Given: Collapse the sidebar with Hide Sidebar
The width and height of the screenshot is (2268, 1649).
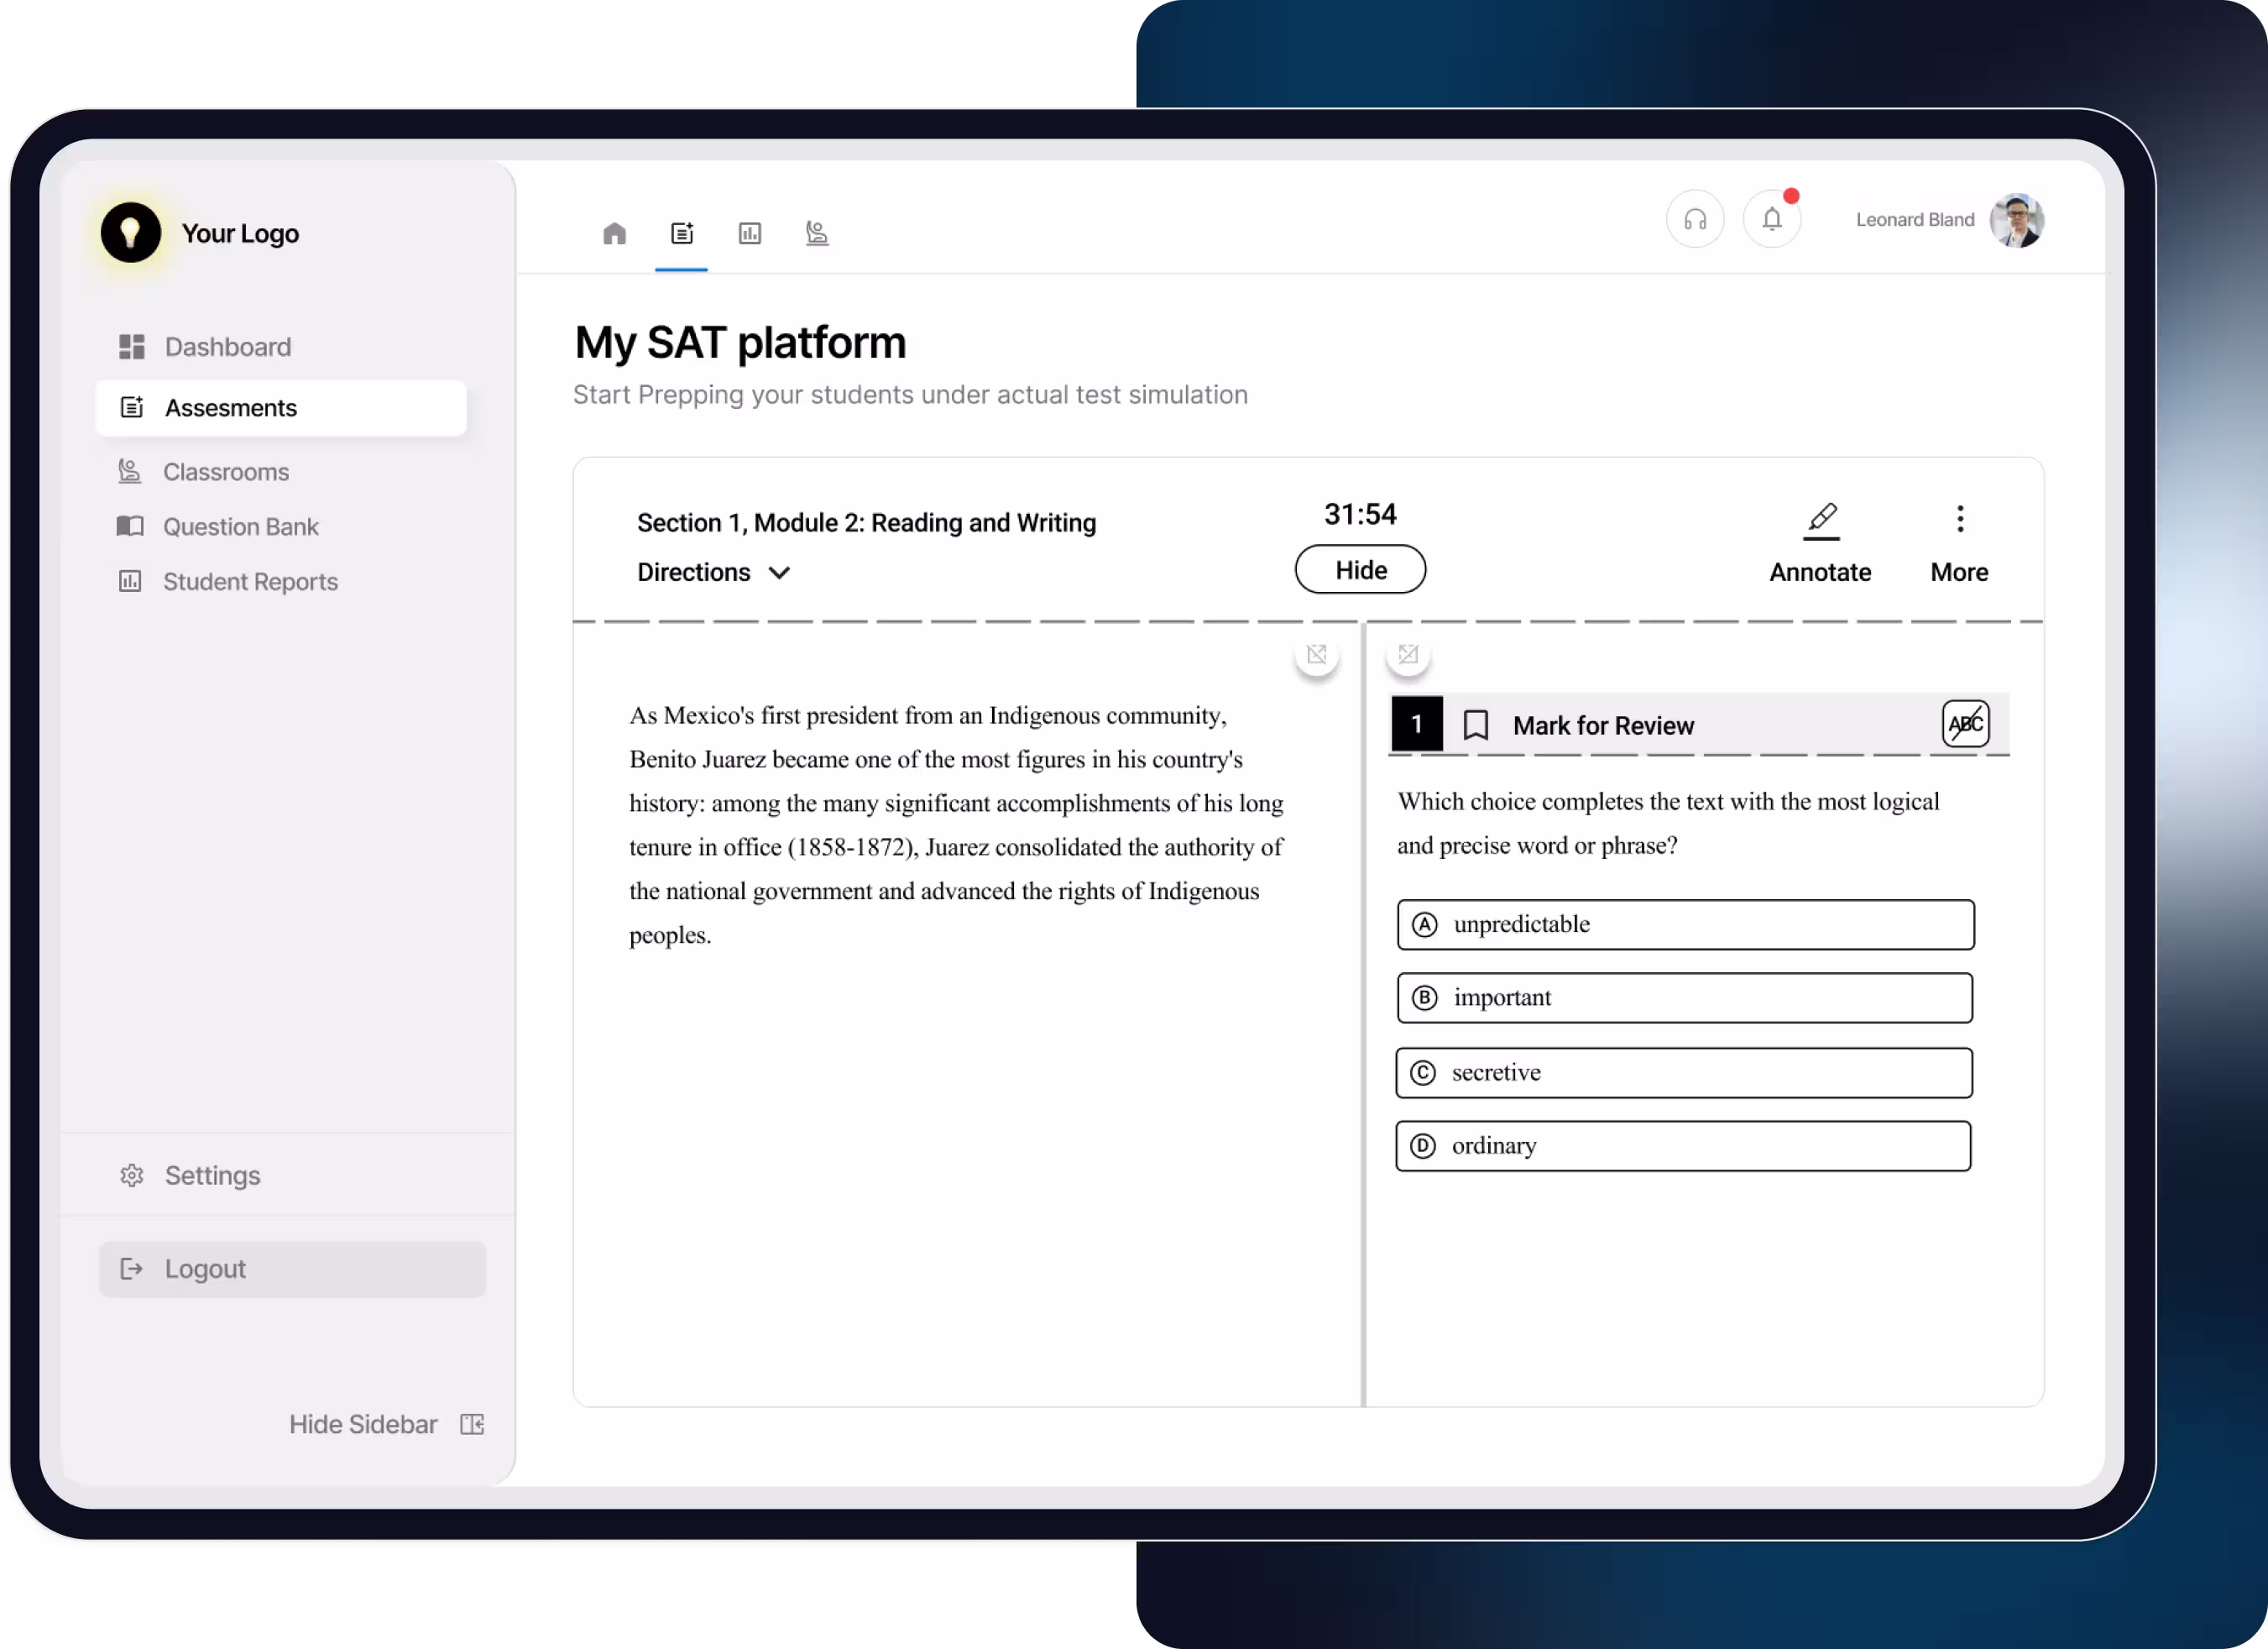Looking at the screenshot, I should tap(386, 1424).
